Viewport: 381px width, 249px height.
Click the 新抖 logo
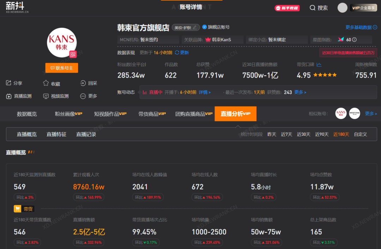point(17,7)
